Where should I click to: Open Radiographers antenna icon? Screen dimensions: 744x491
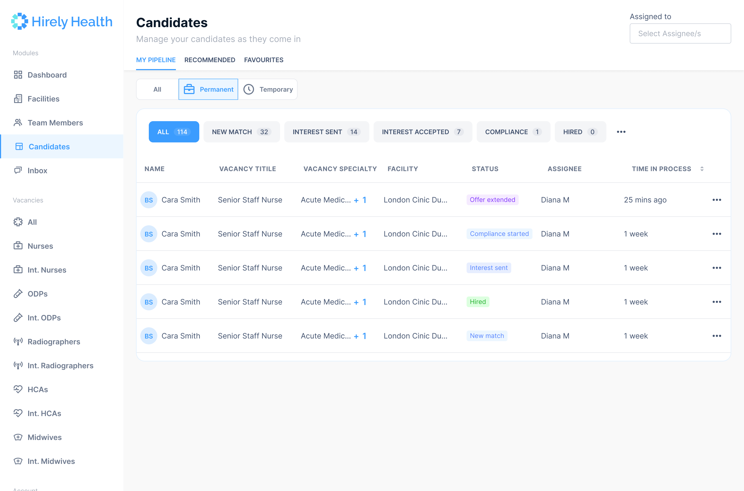[18, 341]
